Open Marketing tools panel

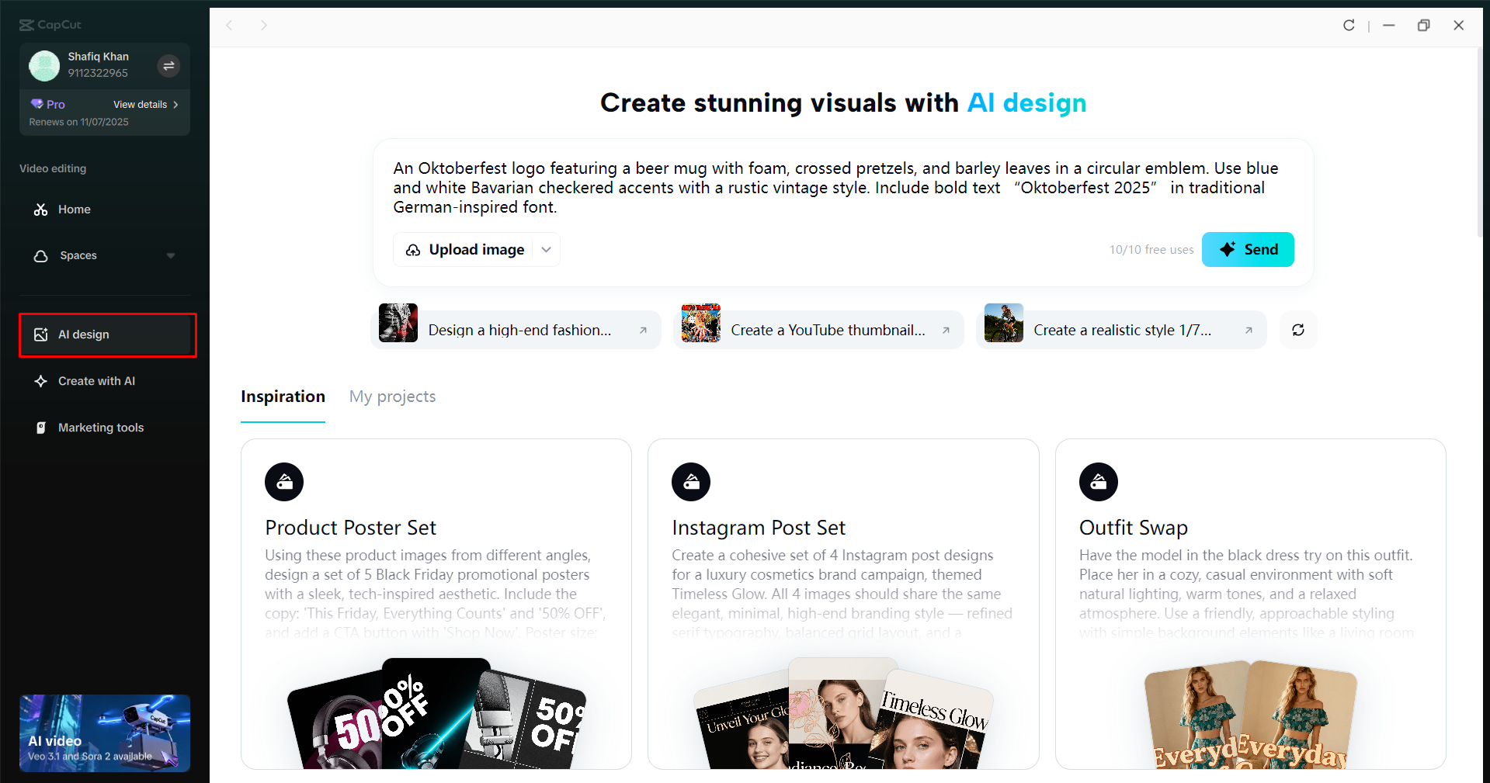pos(99,427)
